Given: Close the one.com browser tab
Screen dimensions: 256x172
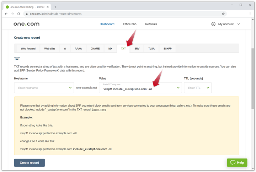Looking at the screenshot, I should 48,7.
